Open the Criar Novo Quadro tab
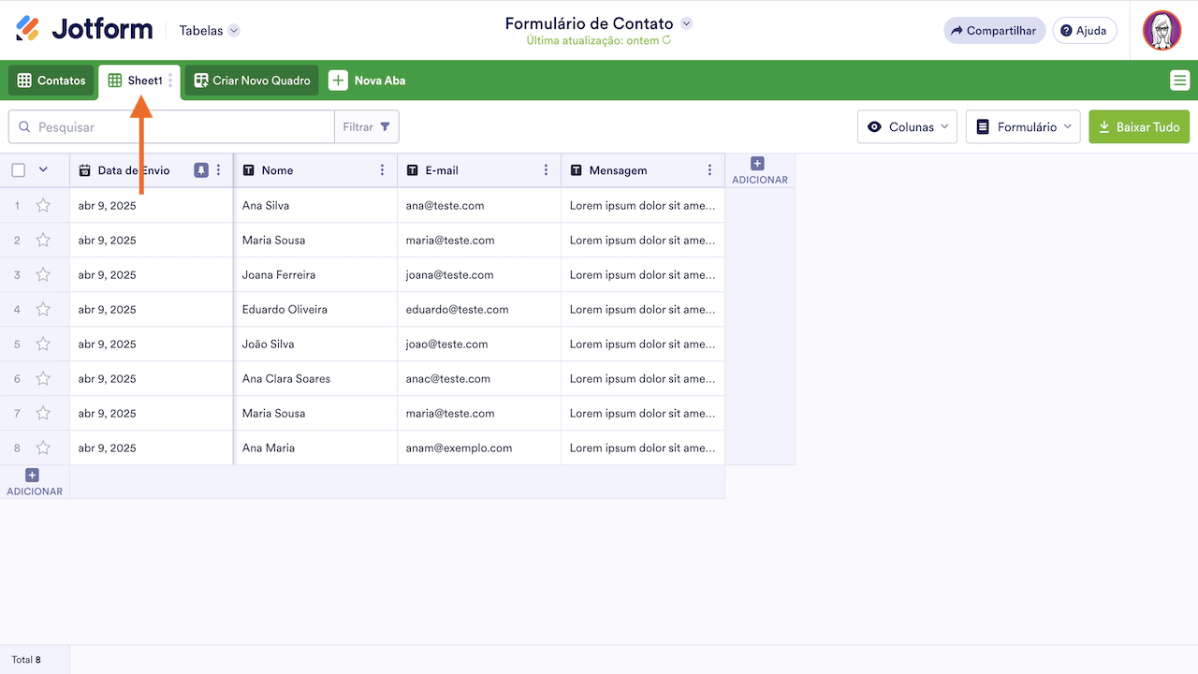Viewport: 1198px width, 674px height. click(x=252, y=81)
